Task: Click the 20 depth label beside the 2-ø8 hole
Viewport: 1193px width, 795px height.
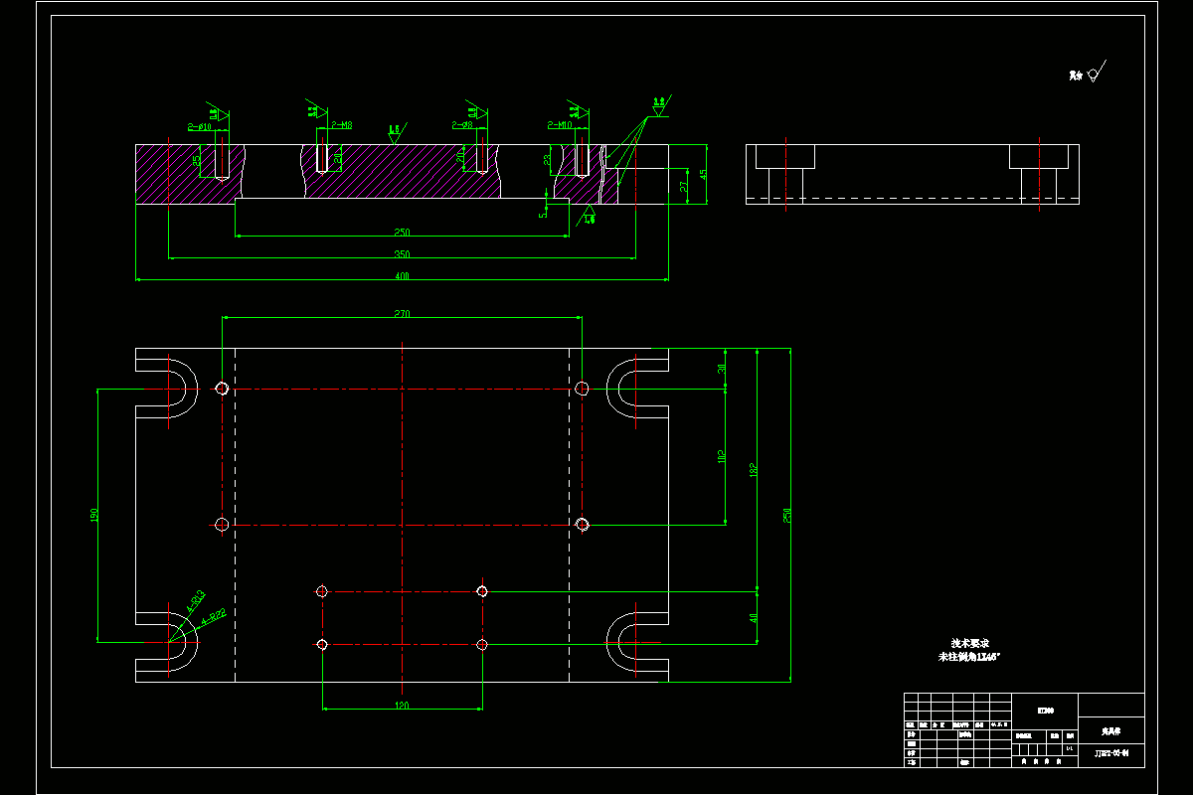Action: 460,157
